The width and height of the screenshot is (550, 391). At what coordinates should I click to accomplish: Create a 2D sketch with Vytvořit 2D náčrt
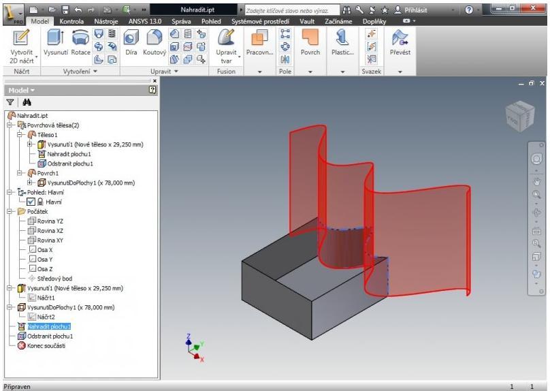(21, 47)
